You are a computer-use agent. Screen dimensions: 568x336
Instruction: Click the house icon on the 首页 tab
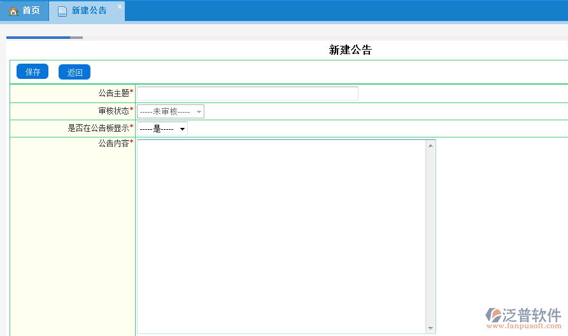[13, 11]
